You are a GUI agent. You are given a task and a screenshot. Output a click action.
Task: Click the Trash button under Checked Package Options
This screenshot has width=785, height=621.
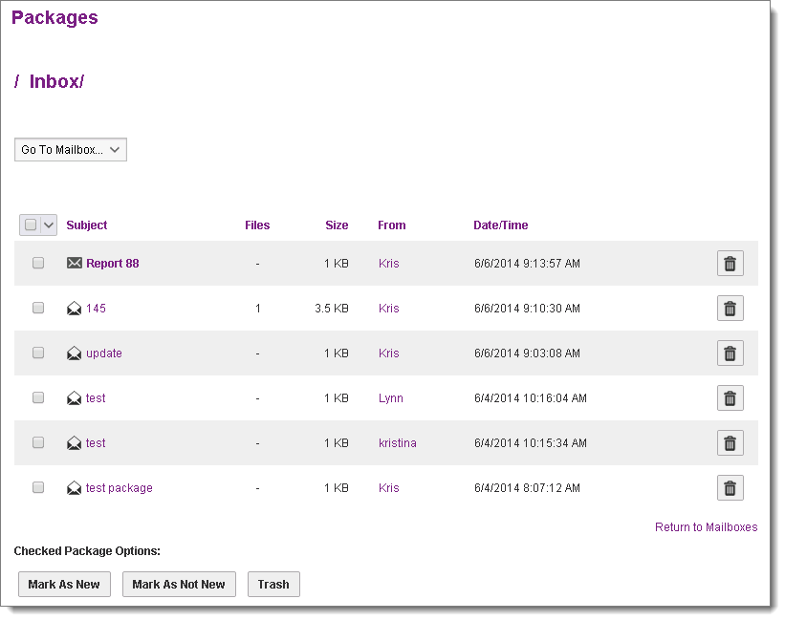click(273, 584)
